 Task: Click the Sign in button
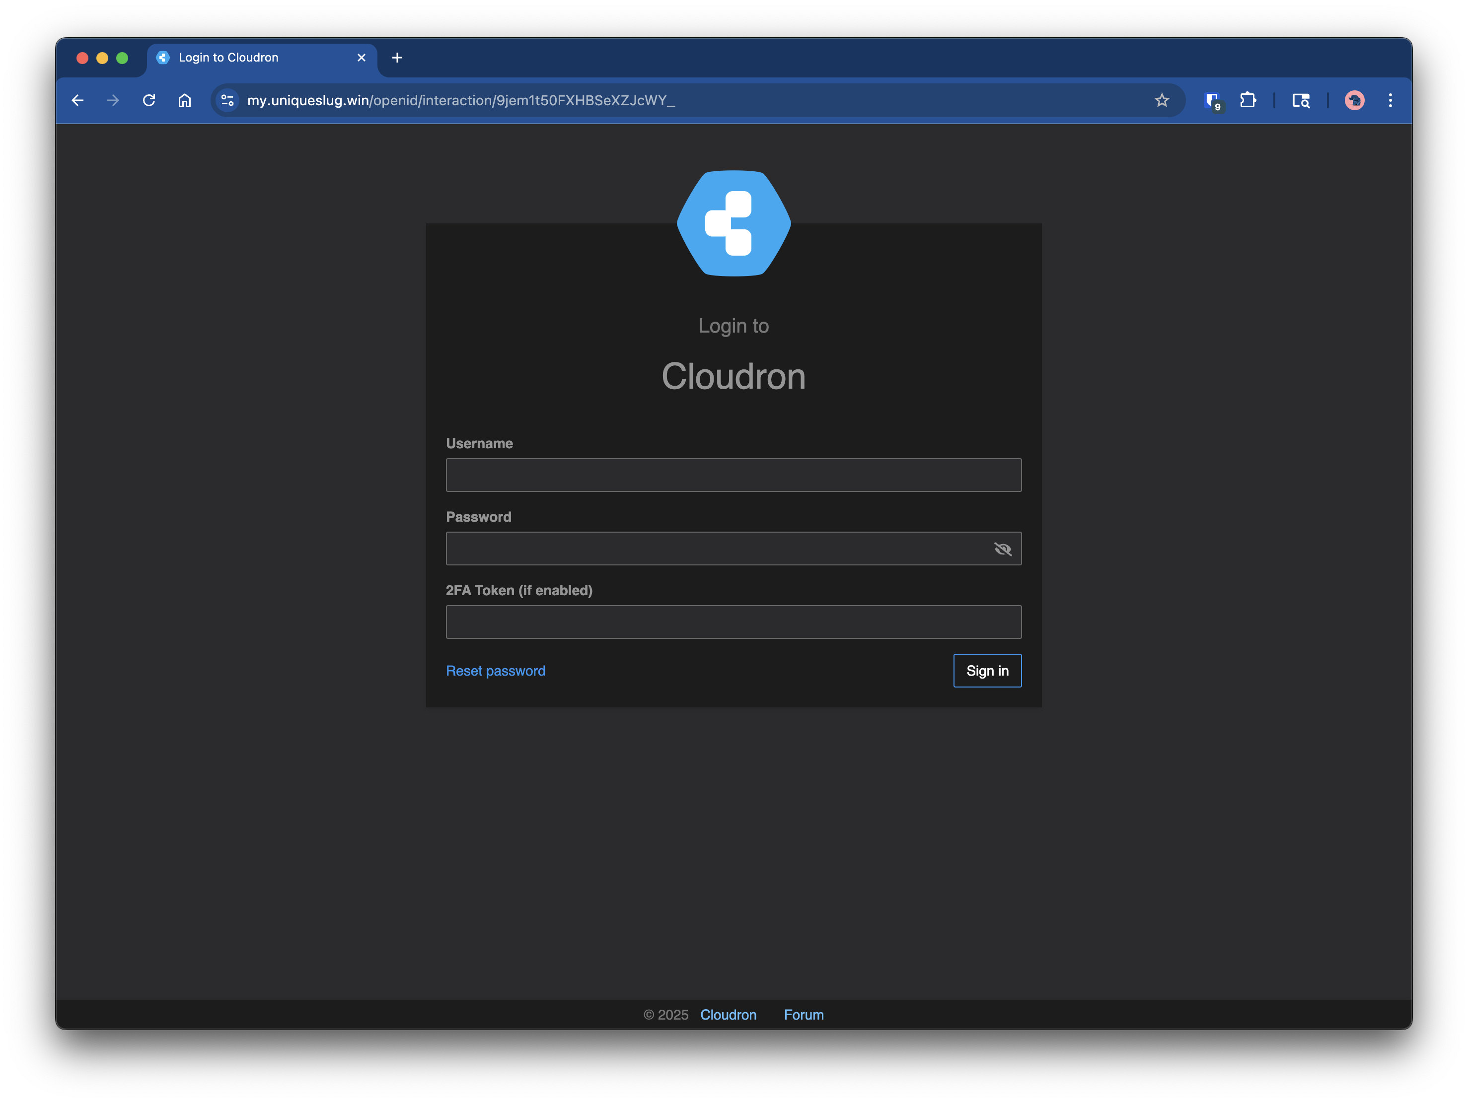987,671
